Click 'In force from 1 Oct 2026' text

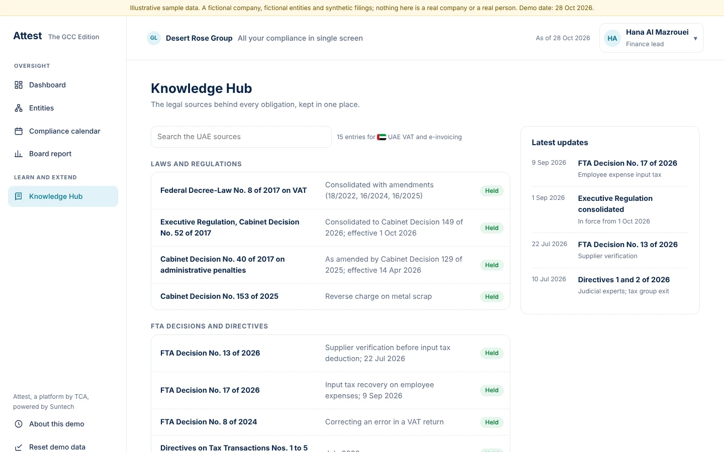coord(614,221)
